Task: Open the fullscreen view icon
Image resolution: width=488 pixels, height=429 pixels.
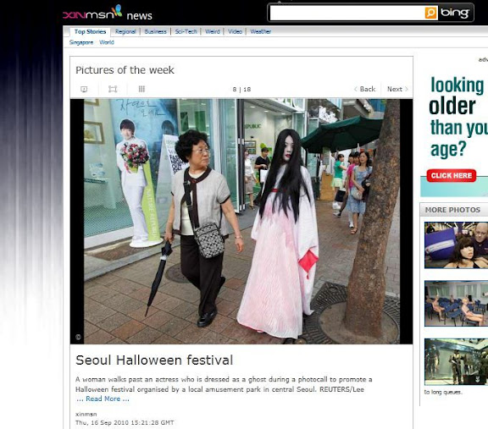Action: pos(113,89)
